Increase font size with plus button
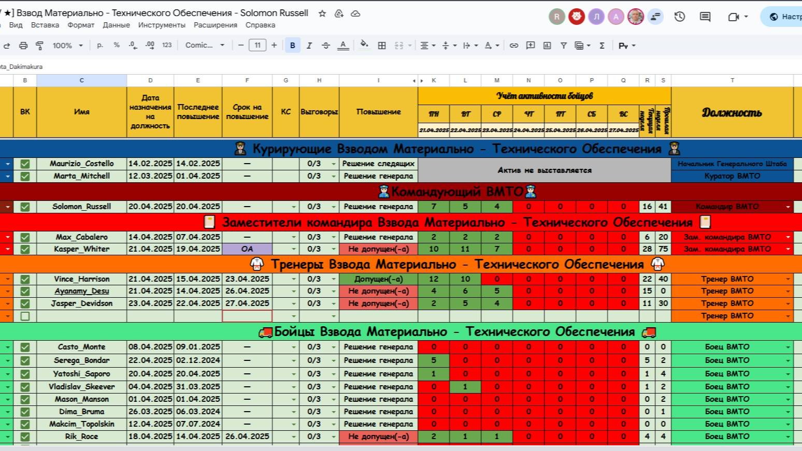The height and width of the screenshot is (451, 802). pyautogui.click(x=274, y=46)
